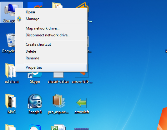167x130 pixels.
Task: Click the shatel-daftar label text
Action: point(58,81)
